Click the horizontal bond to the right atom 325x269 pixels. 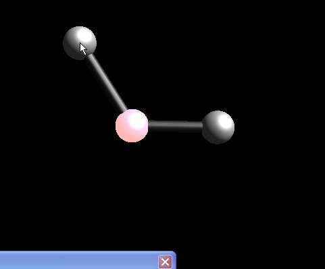pos(175,127)
